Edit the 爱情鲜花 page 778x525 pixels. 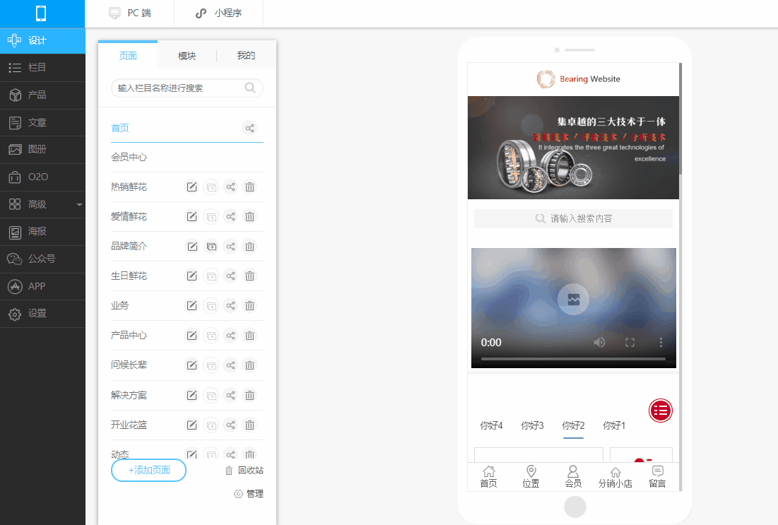[x=191, y=217]
